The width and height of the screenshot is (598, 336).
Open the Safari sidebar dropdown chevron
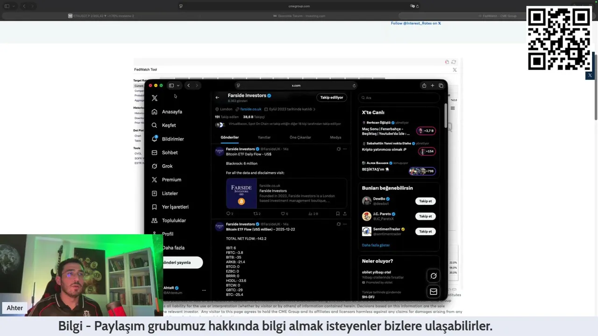(178, 85)
